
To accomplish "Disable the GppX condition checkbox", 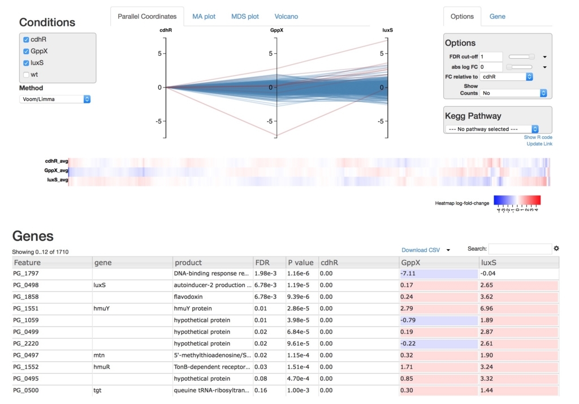I will coord(25,51).
